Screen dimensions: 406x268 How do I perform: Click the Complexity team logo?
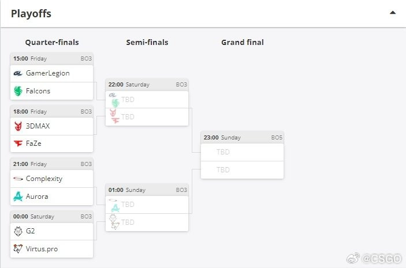17,179
